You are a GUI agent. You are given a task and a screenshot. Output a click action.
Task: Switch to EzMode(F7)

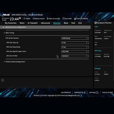click(80, 93)
